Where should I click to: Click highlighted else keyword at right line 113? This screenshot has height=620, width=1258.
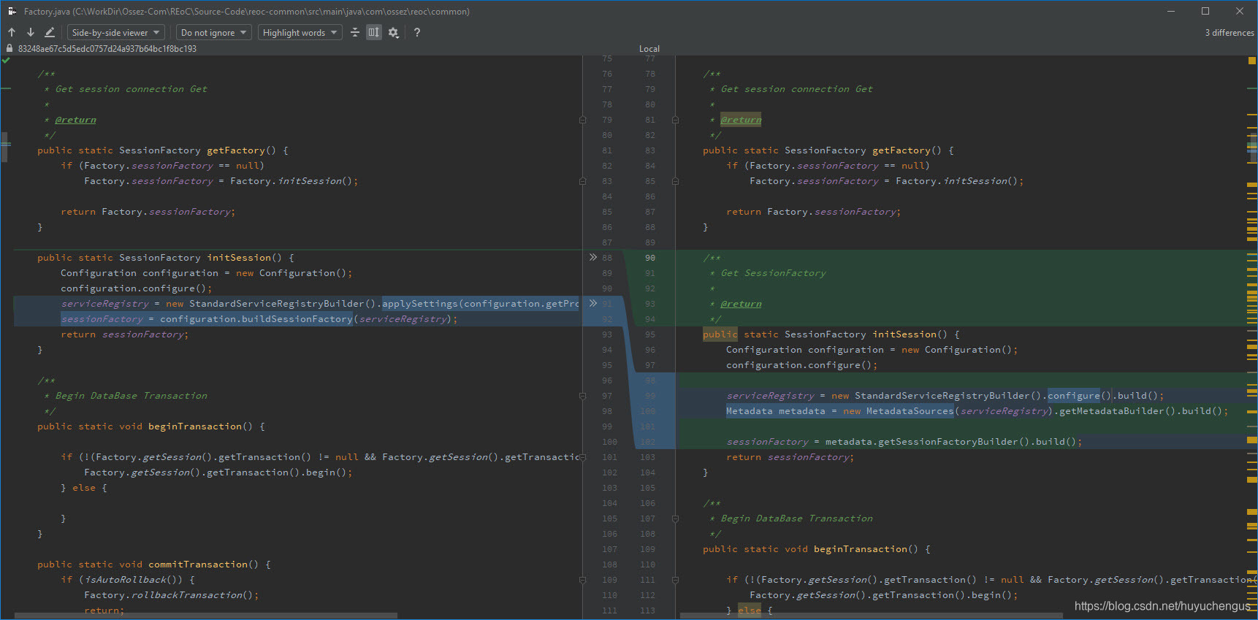(x=750, y=611)
